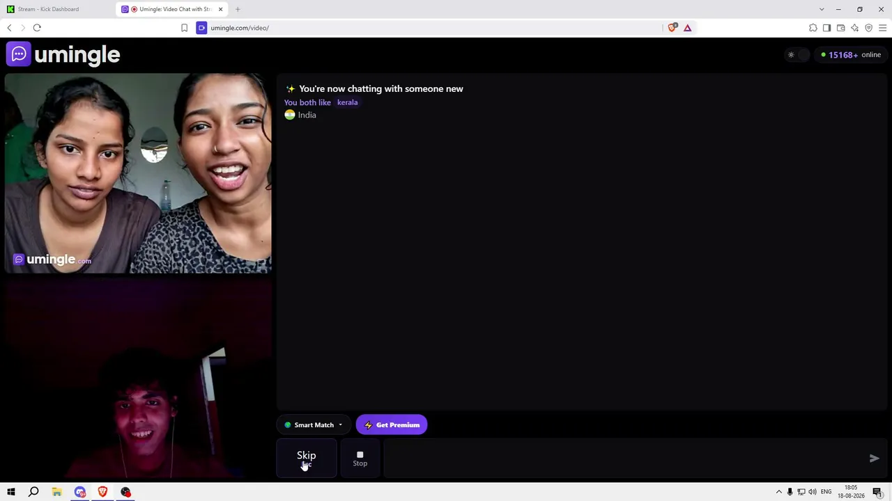Toggle the light/dark theme switch
The height and width of the screenshot is (501, 892).
tap(797, 55)
